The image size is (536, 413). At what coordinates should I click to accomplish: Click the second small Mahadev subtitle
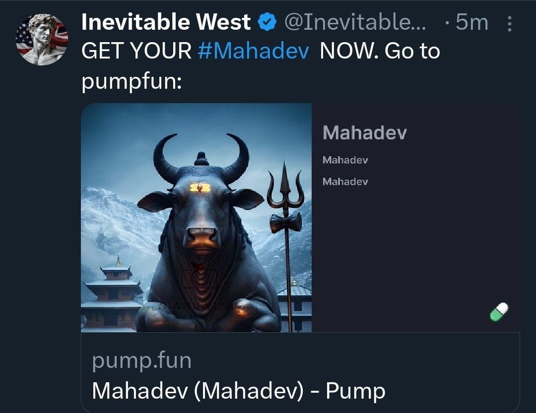tap(345, 181)
